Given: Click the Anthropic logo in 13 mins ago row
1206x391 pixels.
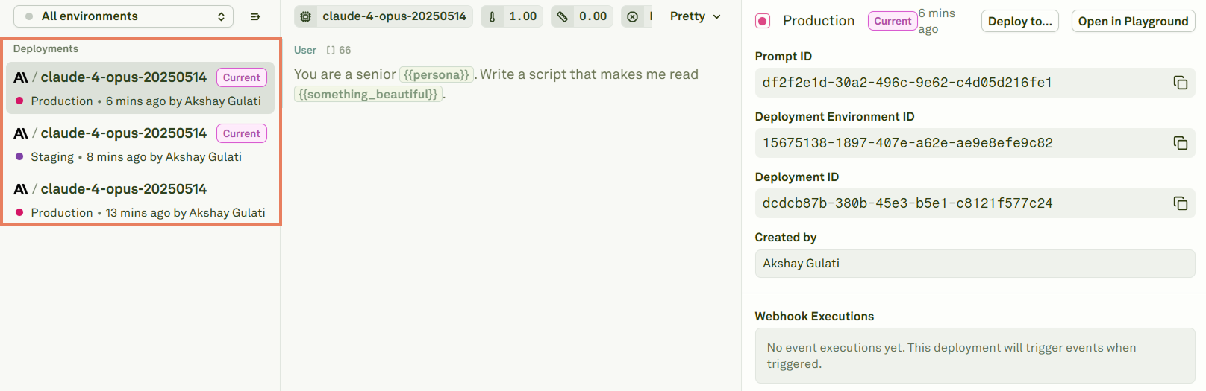Looking at the screenshot, I should tap(21, 189).
